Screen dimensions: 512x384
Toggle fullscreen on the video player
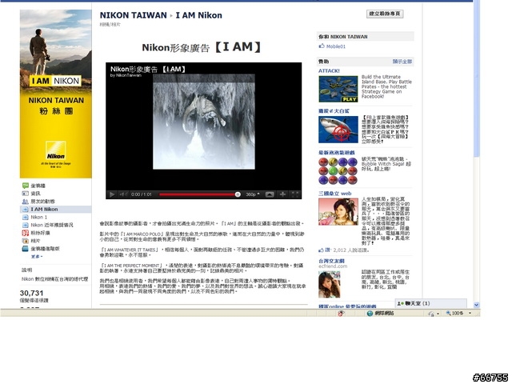tap(295, 194)
